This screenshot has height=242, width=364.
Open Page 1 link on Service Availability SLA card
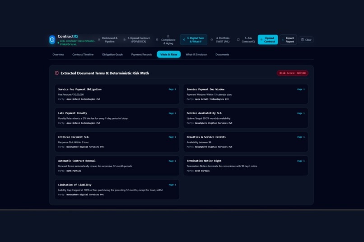(301, 113)
